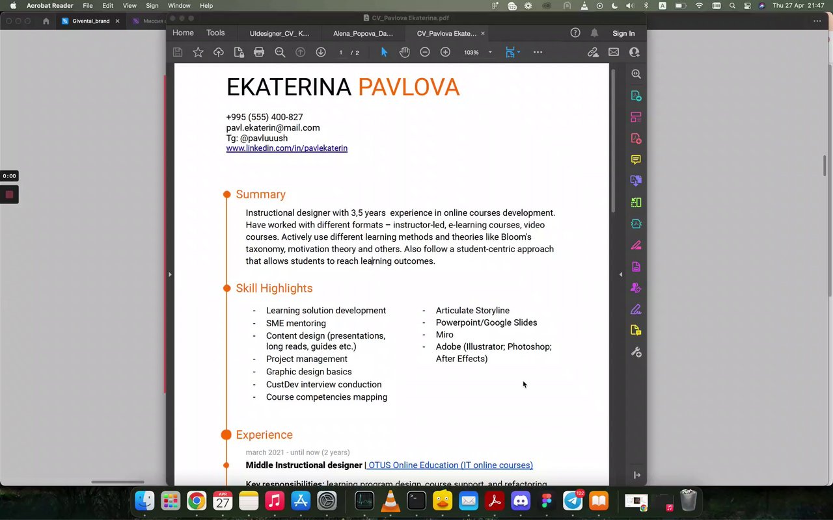833x520 pixels.
Task: Collapse the right tools pane arrow
Action: (x=620, y=274)
